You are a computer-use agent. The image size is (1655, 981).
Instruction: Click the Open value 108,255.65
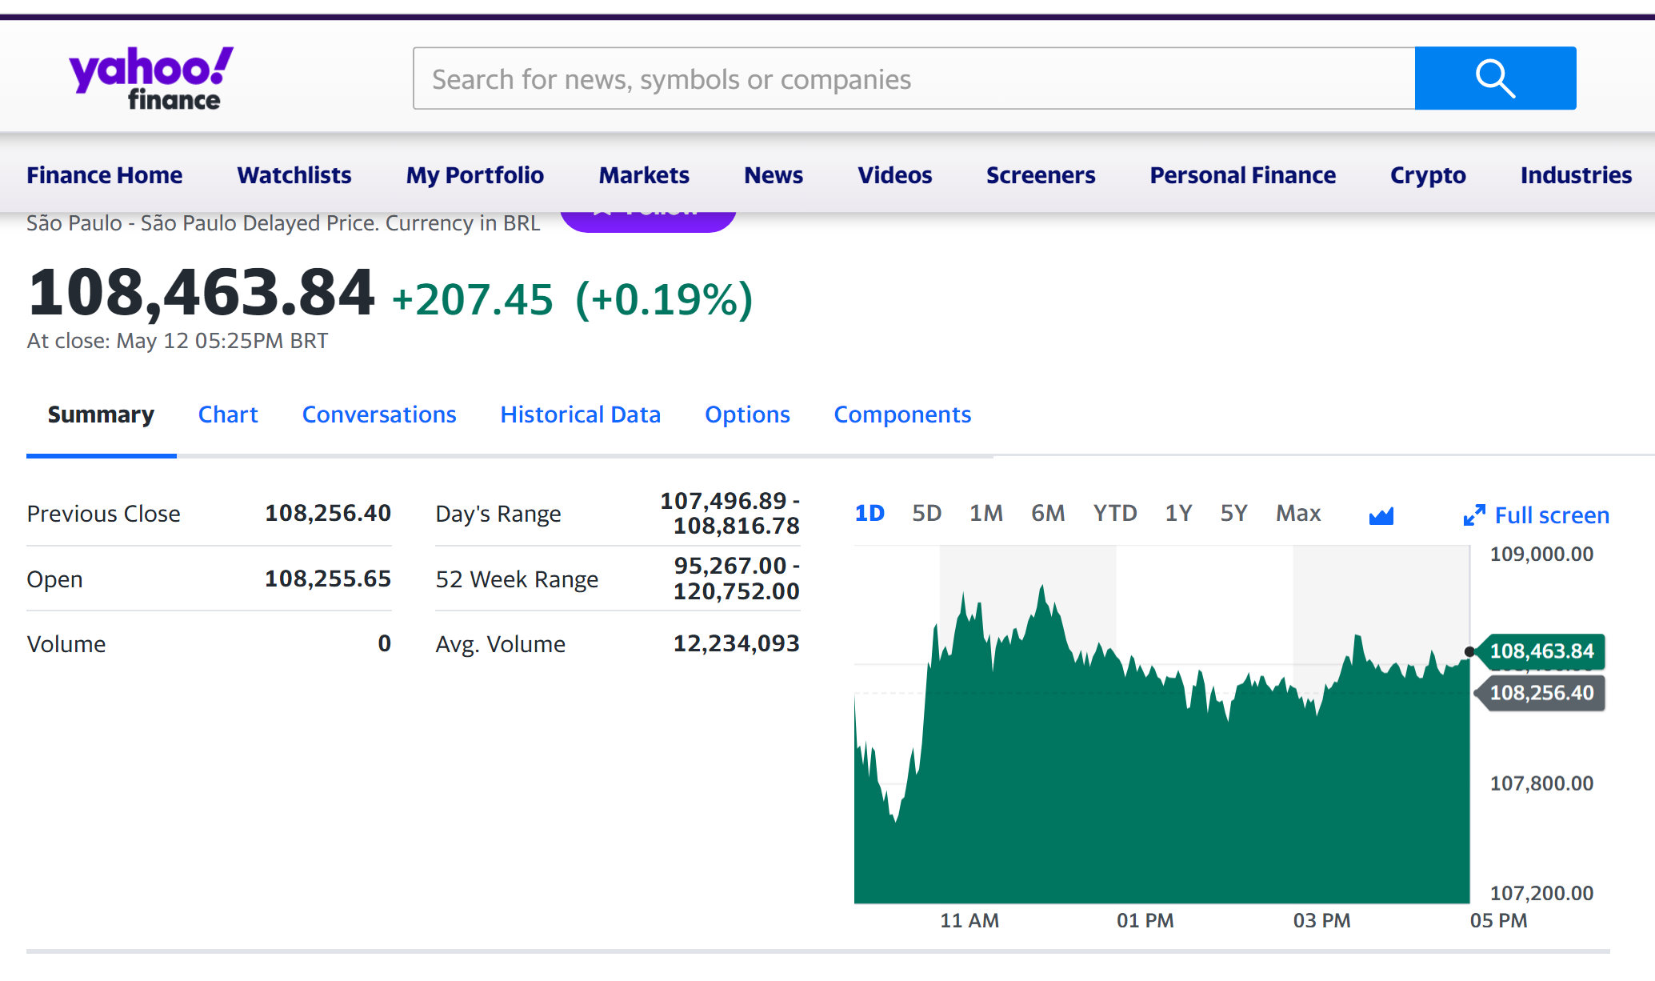328,579
